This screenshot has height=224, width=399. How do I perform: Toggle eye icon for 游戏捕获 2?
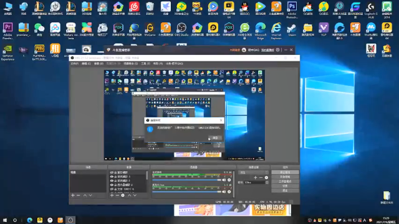click(112, 180)
